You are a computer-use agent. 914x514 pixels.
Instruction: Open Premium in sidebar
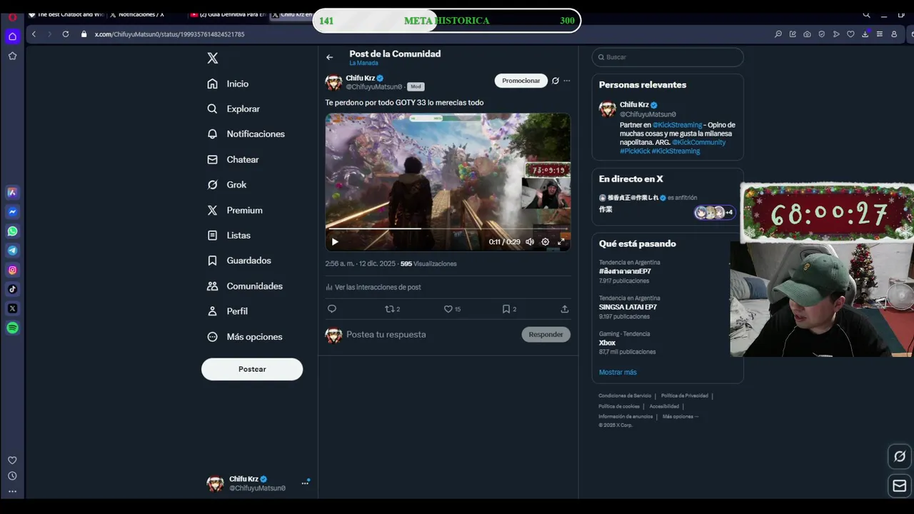(235, 210)
